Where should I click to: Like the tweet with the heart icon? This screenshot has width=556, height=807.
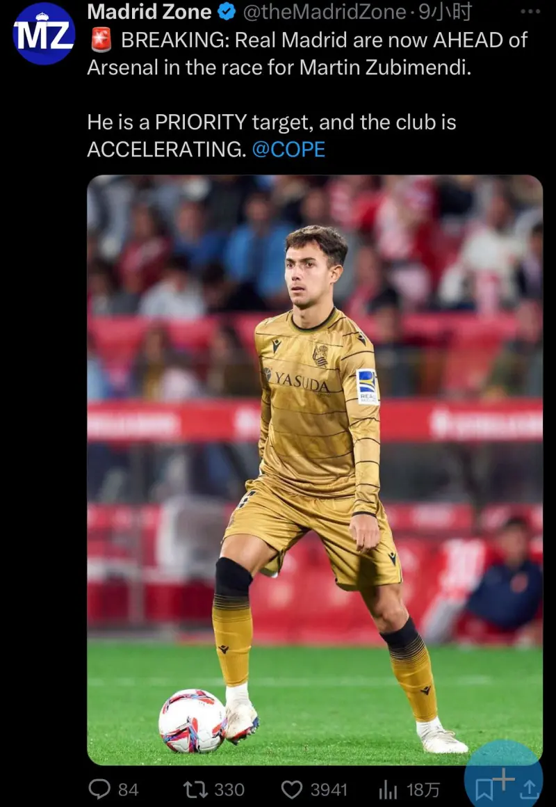pyautogui.click(x=292, y=789)
